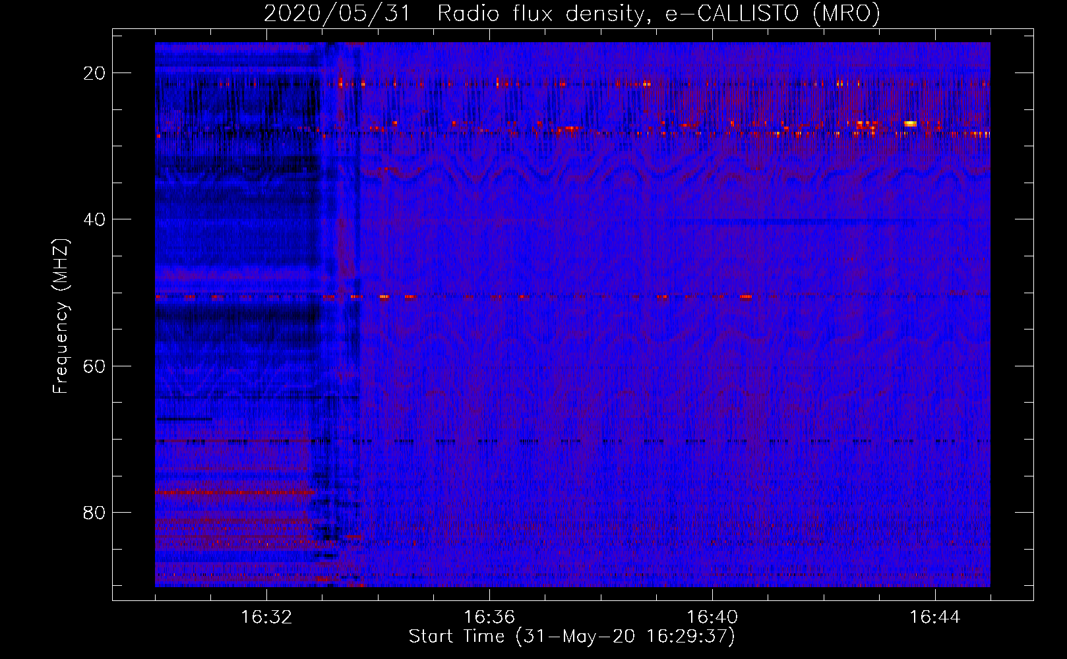Click the 60 frequency tick label
Image resolution: width=1067 pixels, height=659 pixels.
click(x=94, y=366)
